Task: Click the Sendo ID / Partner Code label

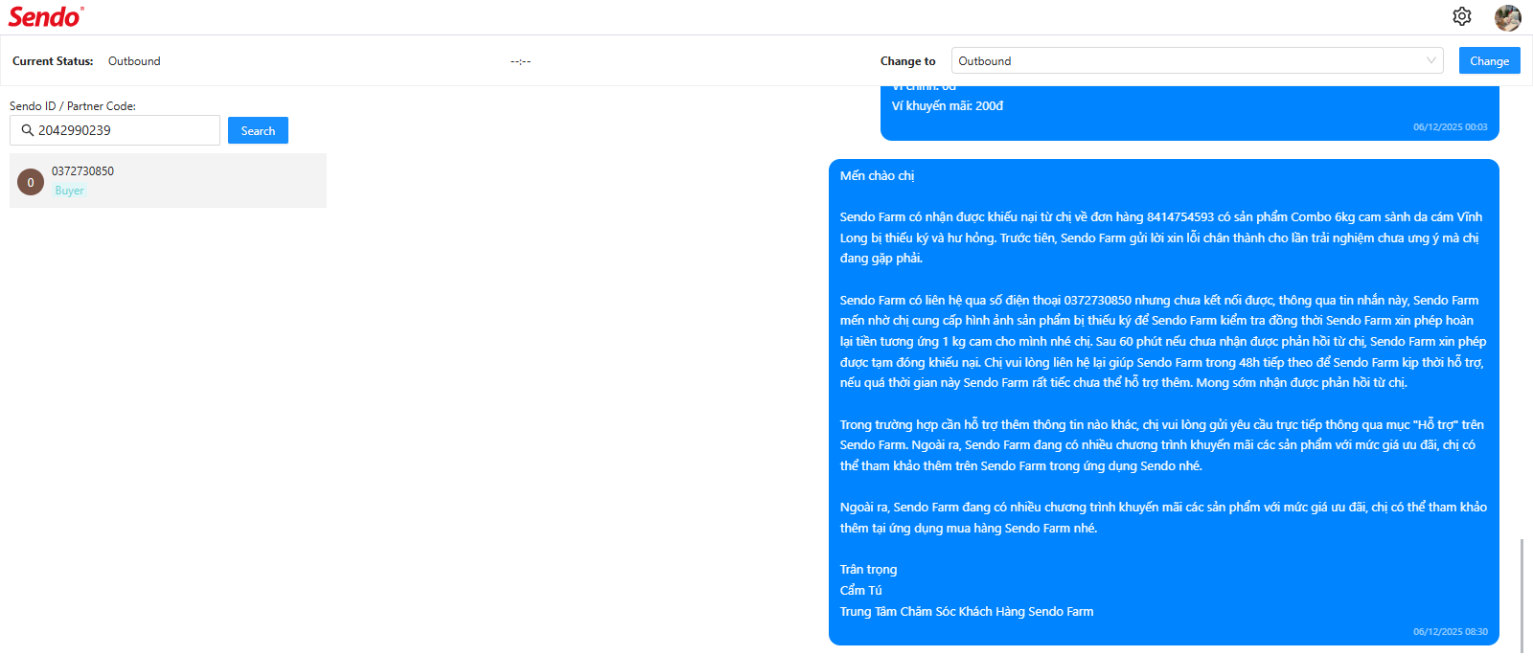Action: [73, 105]
